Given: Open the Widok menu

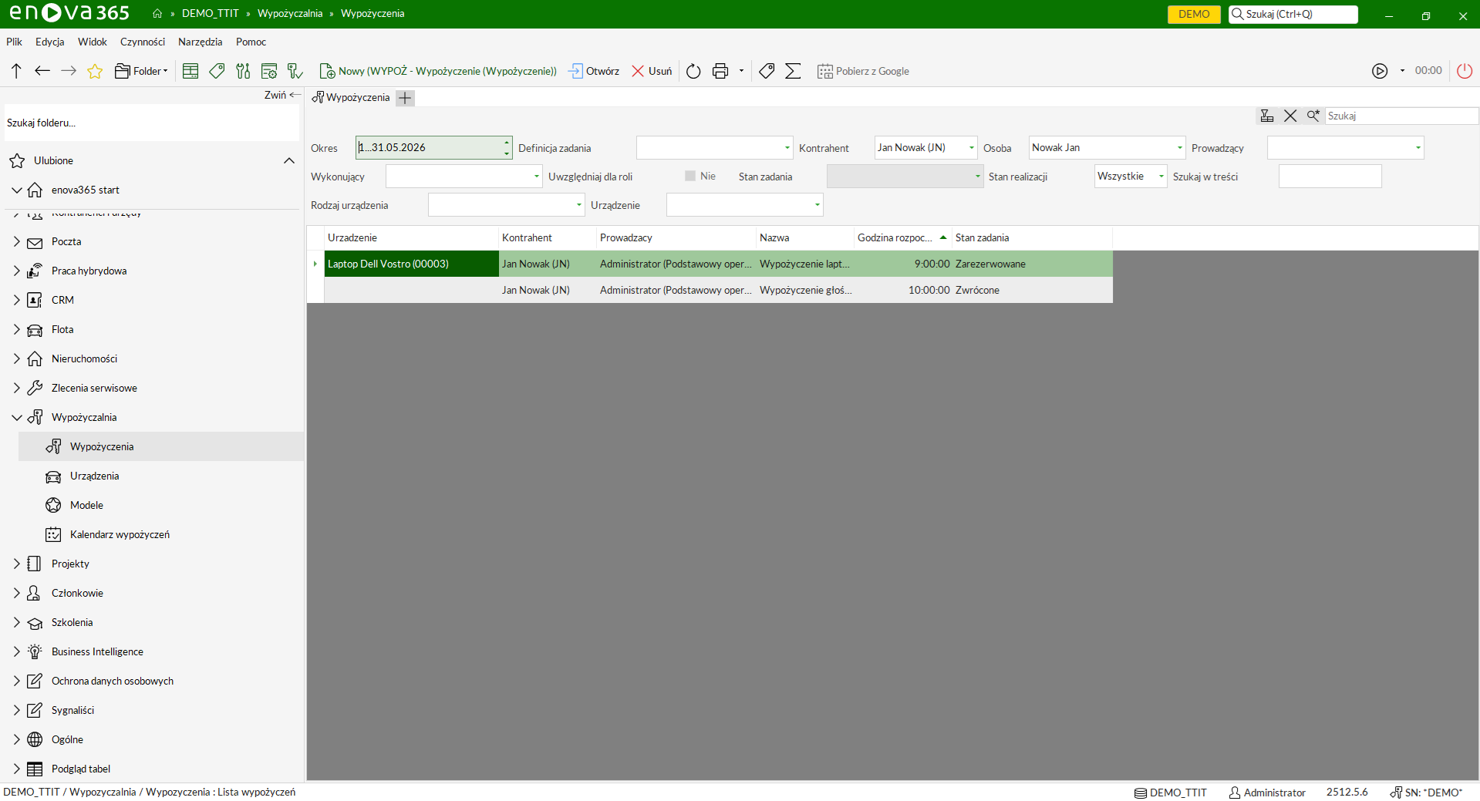Looking at the screenshot, I should [x=92, y=42].
